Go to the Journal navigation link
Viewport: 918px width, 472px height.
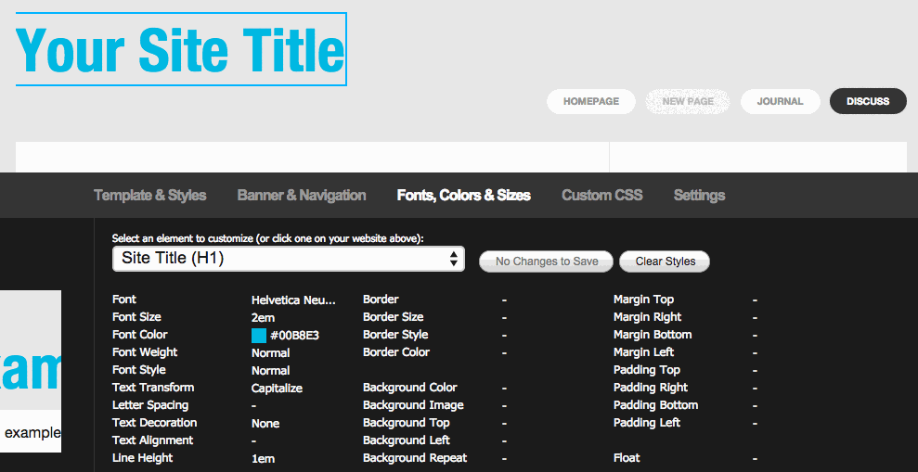click(x=780, y=101)
